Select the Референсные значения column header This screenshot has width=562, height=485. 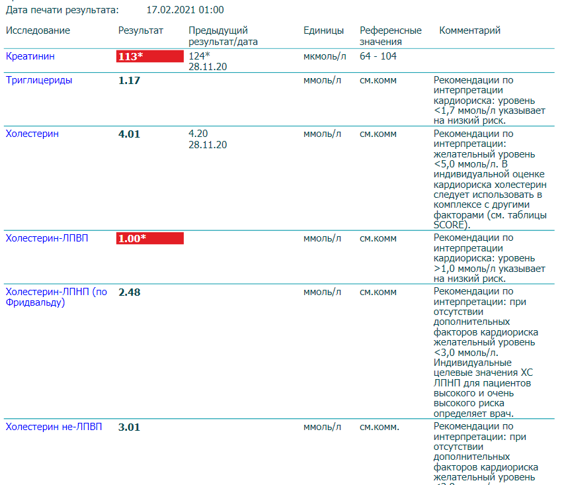390,36
